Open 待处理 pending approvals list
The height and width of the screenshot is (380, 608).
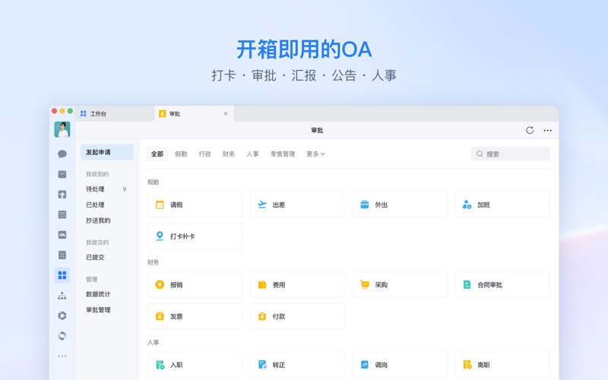(x=96, y=189)
